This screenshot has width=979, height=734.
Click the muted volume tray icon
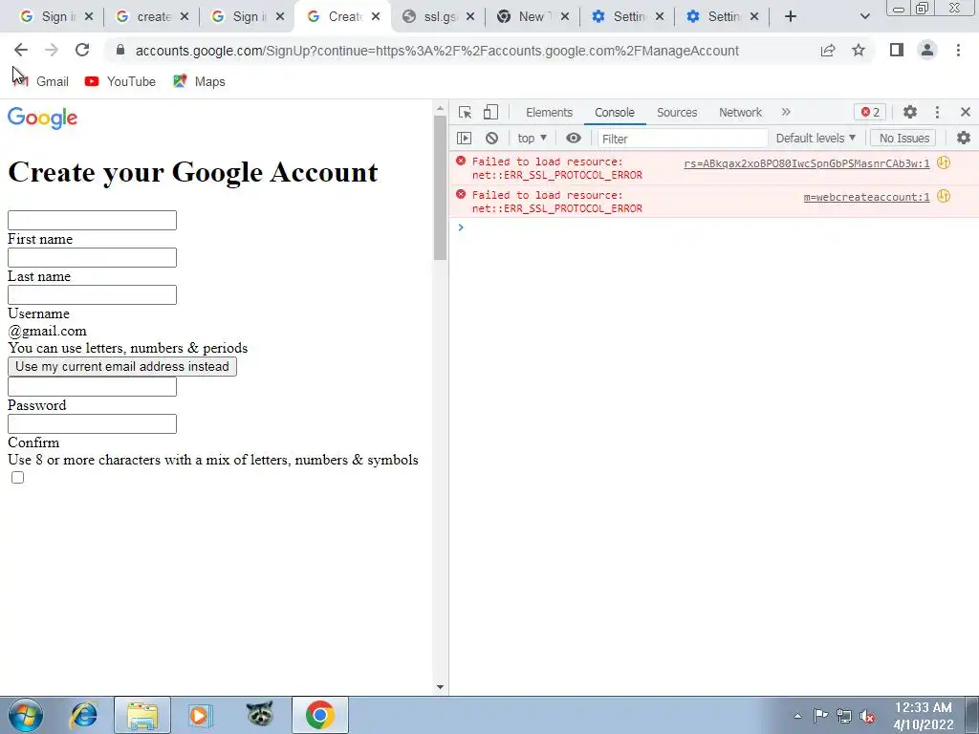[867, 717]
